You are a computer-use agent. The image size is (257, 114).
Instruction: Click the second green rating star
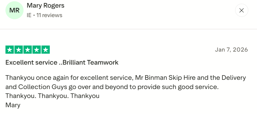19,50
